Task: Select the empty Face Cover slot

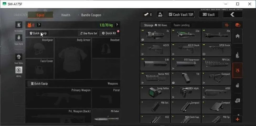Action: (x=40, y=69)
